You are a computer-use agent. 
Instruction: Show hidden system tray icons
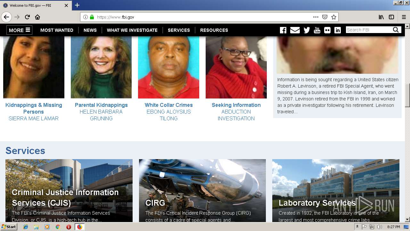pos(357,227)
